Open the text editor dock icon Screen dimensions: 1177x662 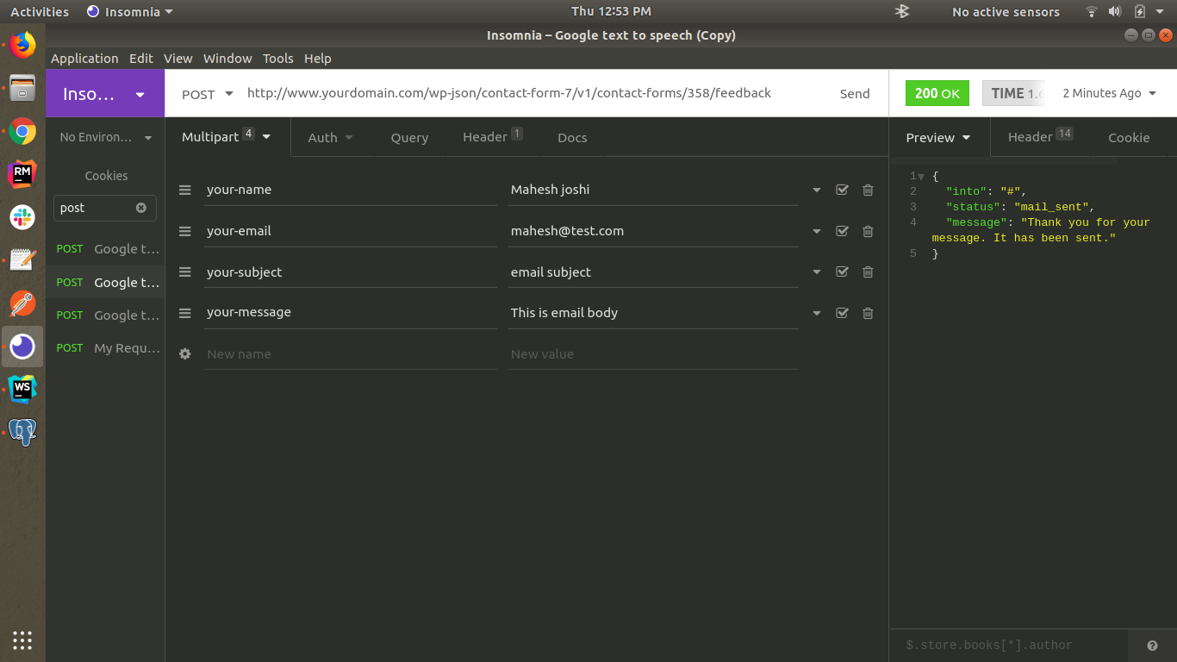(x=22, y=259)
